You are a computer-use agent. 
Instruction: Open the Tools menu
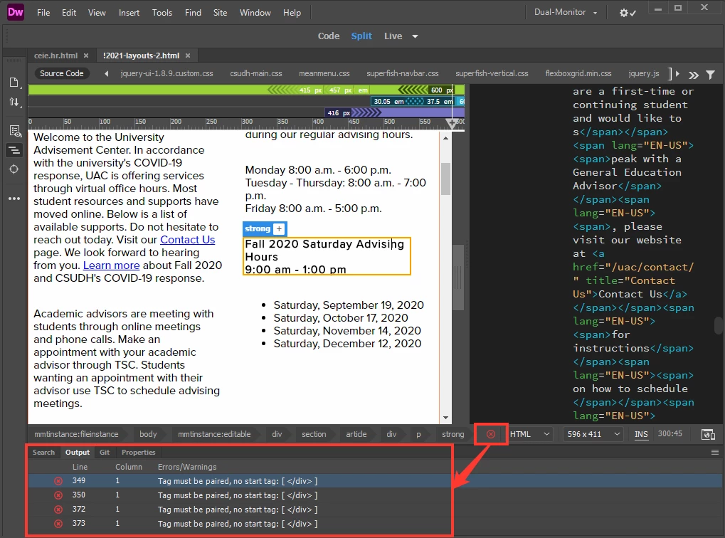tap(162, 13)
